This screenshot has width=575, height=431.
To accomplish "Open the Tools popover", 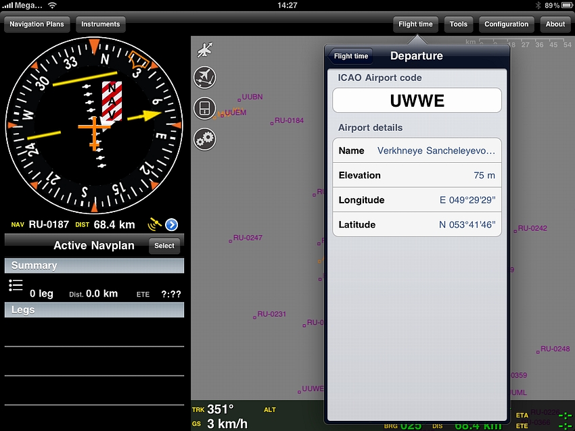I will coord(458,24).
